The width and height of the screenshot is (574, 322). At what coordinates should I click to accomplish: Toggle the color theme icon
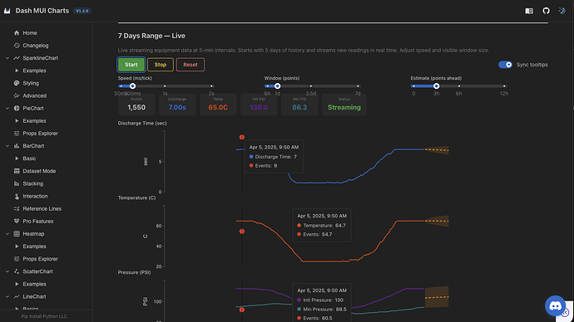click(562, 11)
